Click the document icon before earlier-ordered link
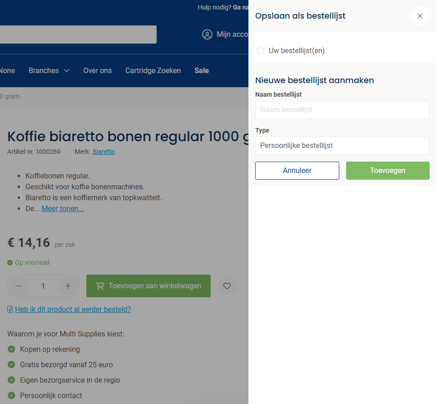Screen dimensions: 436x404 (x=10, y=309)
